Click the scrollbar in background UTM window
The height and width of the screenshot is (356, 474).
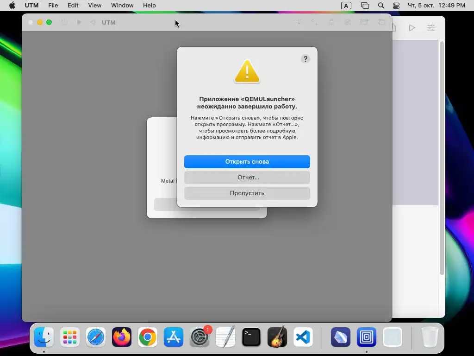(x=442, y=158)
